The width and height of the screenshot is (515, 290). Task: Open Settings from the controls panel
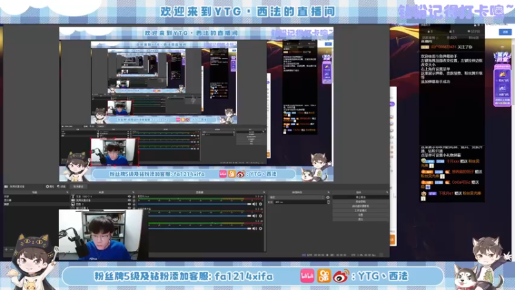coord(360,215)
